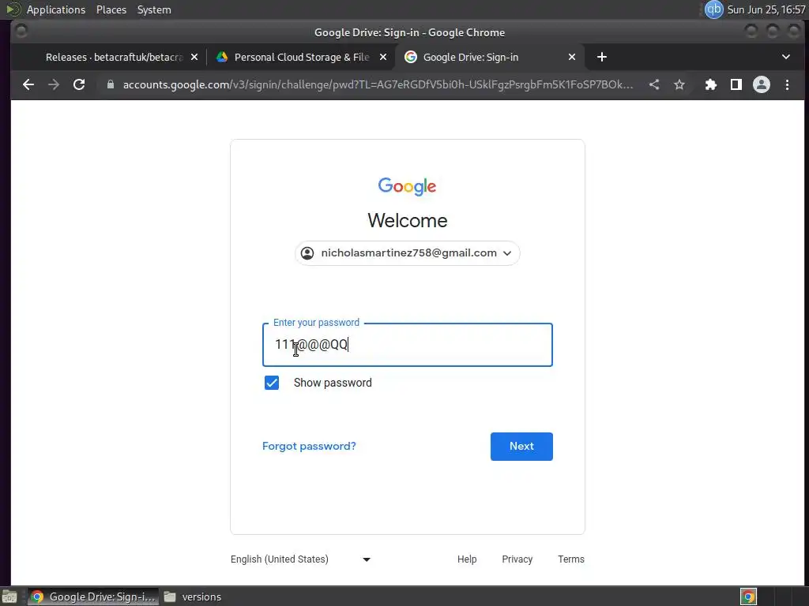Image resolution: width=809 pixels, height=606 pixels.
Task: Click the Welcome heading
Action: point(408,221)
